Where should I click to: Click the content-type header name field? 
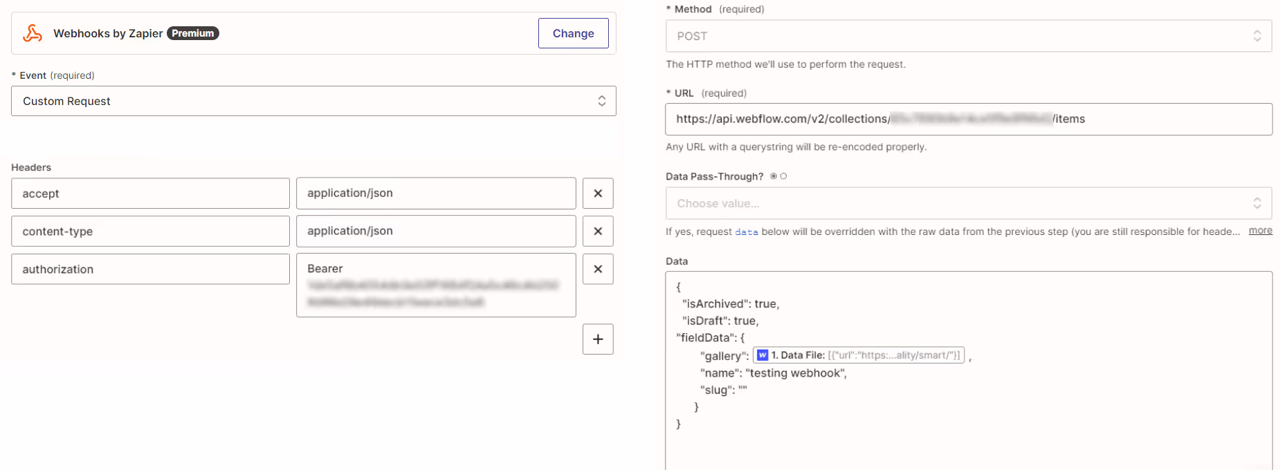click(150, 232)
